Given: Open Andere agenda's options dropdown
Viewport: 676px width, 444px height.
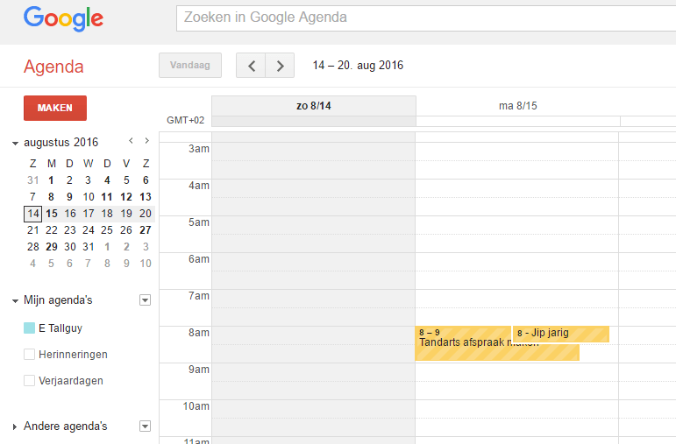Looking at the screenshot, I should [x=145, y=426].
